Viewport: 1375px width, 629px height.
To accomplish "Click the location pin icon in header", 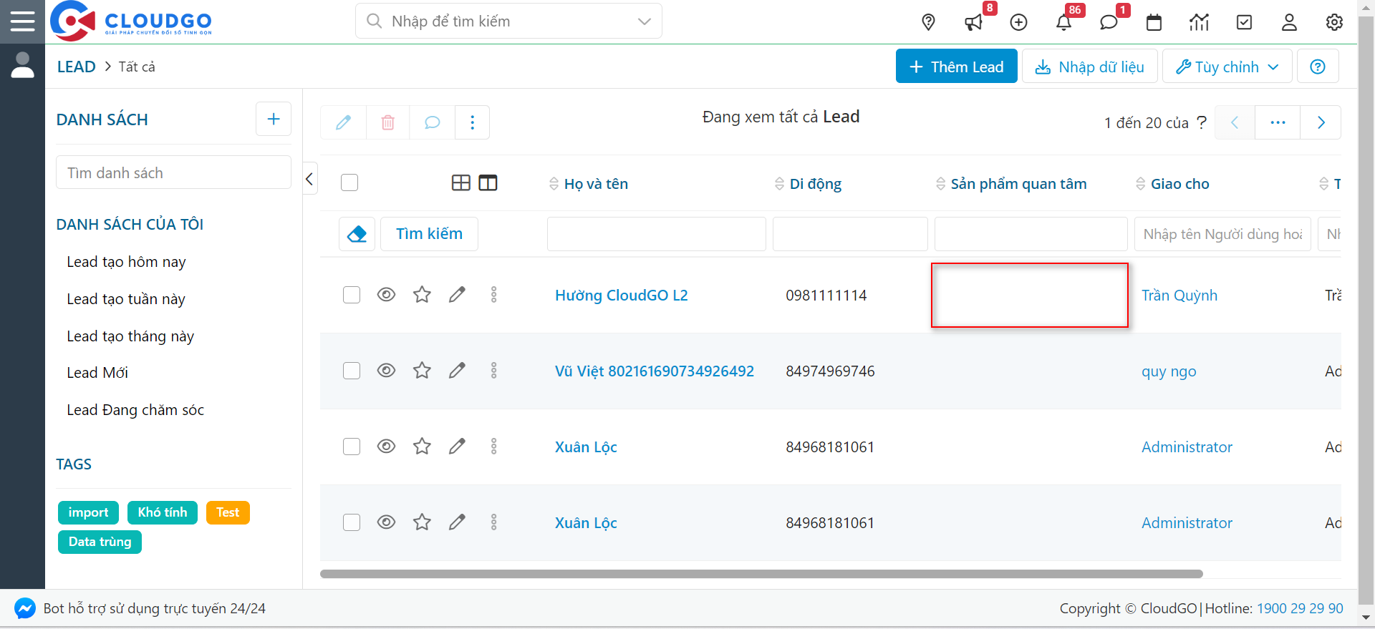I will coord(928,22).
